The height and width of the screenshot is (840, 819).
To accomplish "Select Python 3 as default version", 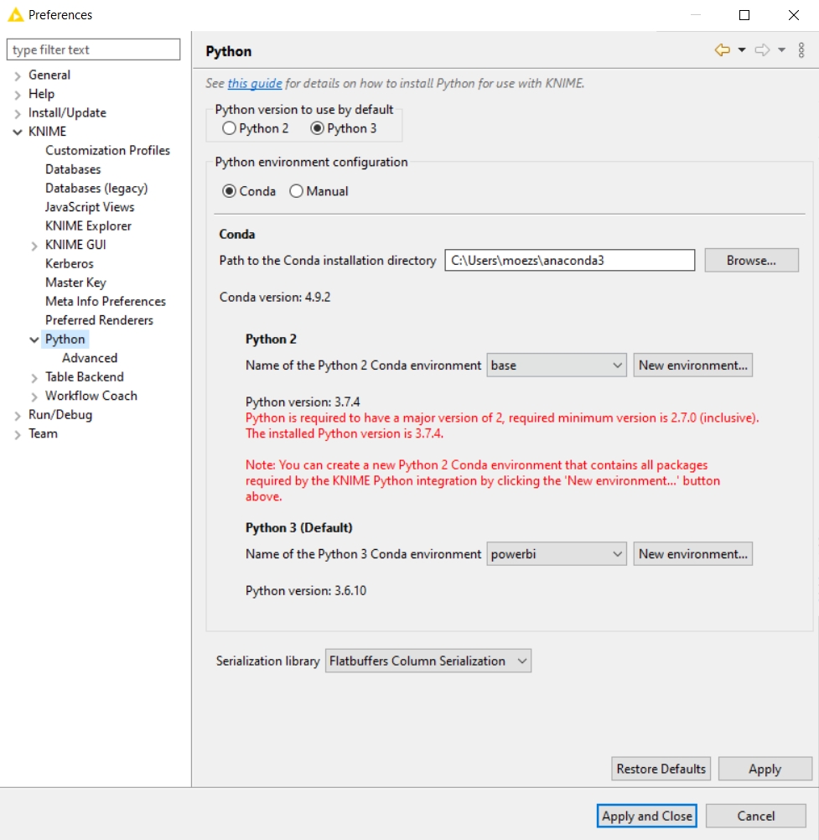I will coord(317,128).
